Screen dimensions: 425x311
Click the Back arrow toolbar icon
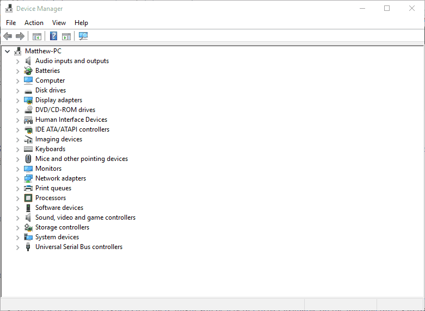click(8, 36)
